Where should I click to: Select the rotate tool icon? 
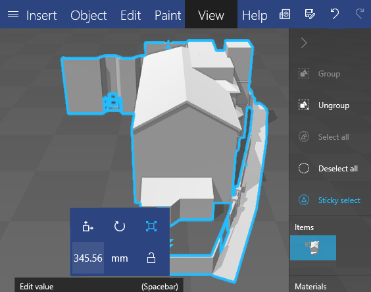[120, 226]
